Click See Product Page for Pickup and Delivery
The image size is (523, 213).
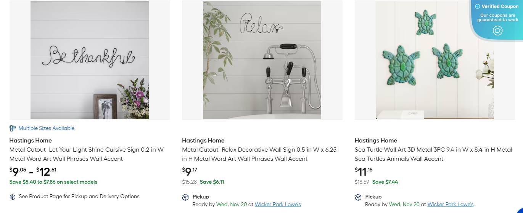[x=79, y=197]
